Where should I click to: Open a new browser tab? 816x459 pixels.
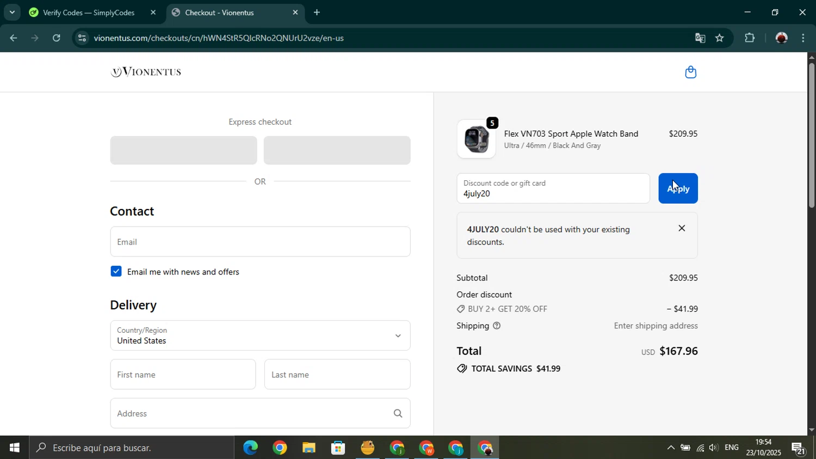point(317,13)
